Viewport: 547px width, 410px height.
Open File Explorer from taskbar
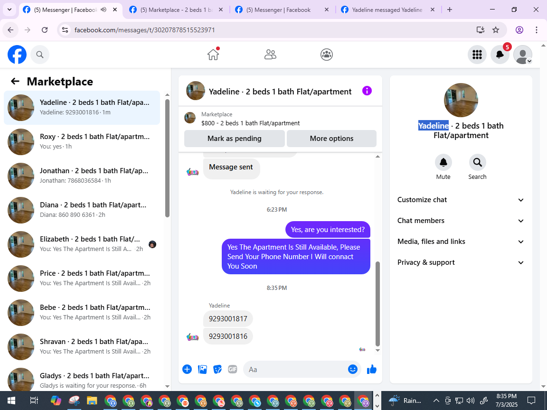click(92, 400)
